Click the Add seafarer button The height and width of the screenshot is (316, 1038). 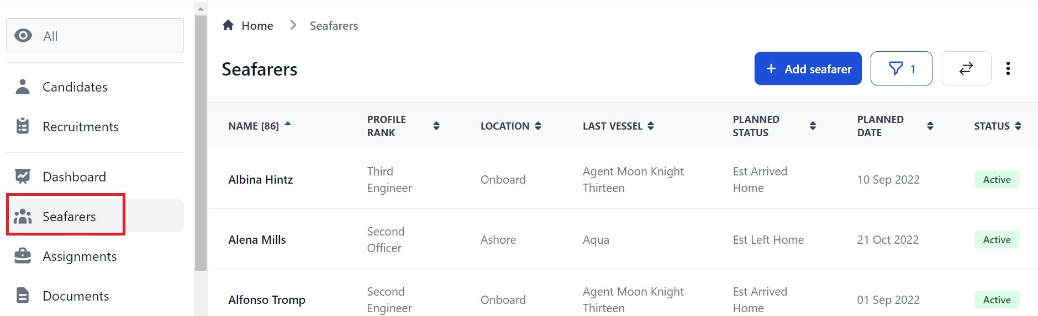pos(808,68)
